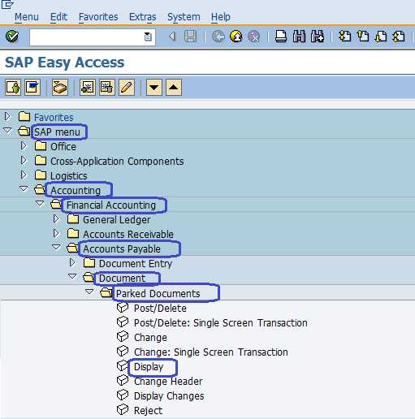Open the Extras menu

point(143,17)
